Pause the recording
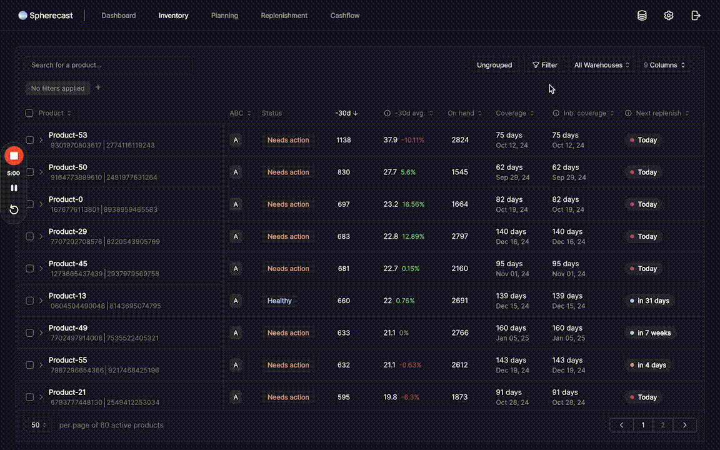720x450 pixels. pos(14,188)
